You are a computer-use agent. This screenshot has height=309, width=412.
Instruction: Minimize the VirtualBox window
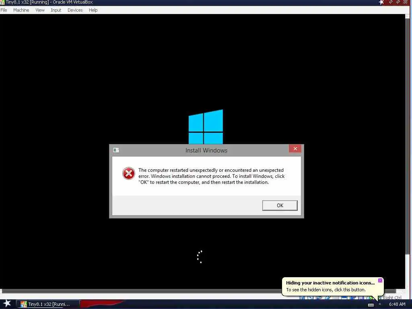tap(391, 2)
